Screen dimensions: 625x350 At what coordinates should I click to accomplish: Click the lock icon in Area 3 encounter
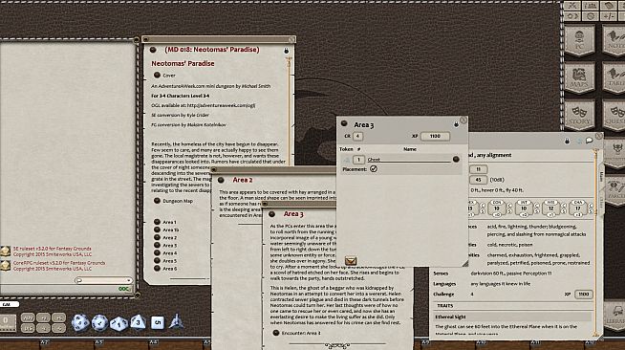pyautogui.click(x=457, y=124)
